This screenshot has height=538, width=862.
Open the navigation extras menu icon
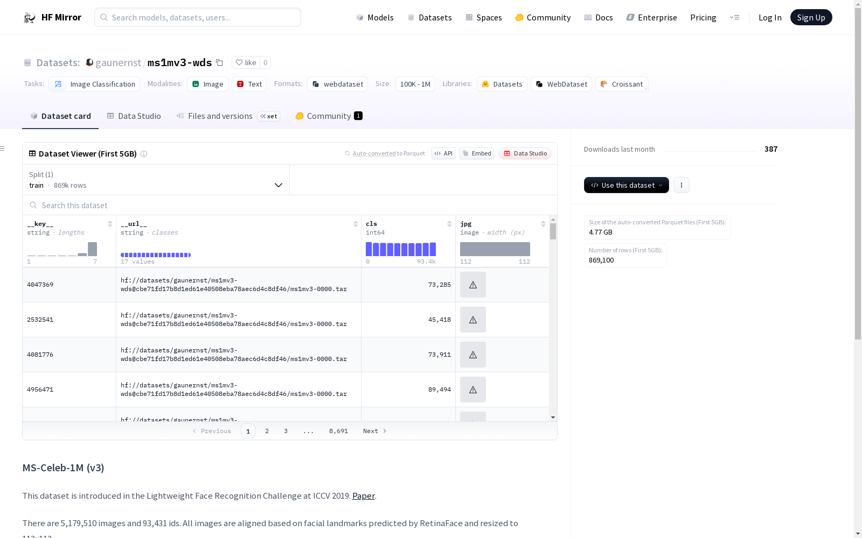[x=734, y=17]
